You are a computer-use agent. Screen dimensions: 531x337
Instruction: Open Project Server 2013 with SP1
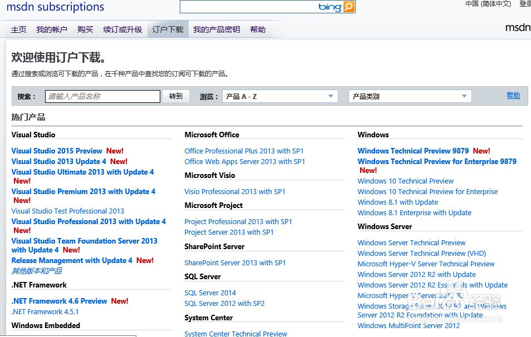(229, 232)
